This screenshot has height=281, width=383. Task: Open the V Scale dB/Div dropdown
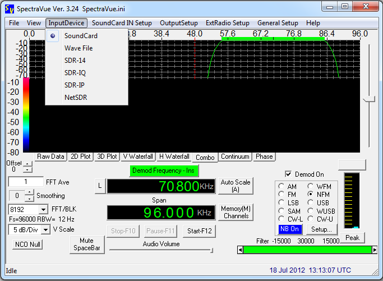[x=44, y=229]
